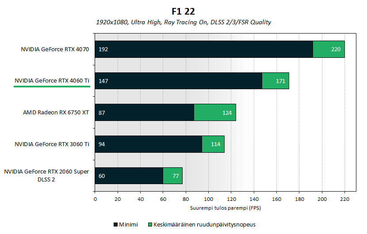The width and height of the screenshot is (367, 234).
Task: Click the dark Minimi legend swatch
Action: pyautogui.click(x=115, y=225)
